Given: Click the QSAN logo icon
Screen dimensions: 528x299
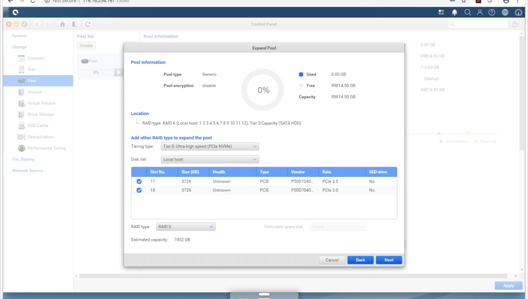Looking at the screenshot, I should (15, 13).
